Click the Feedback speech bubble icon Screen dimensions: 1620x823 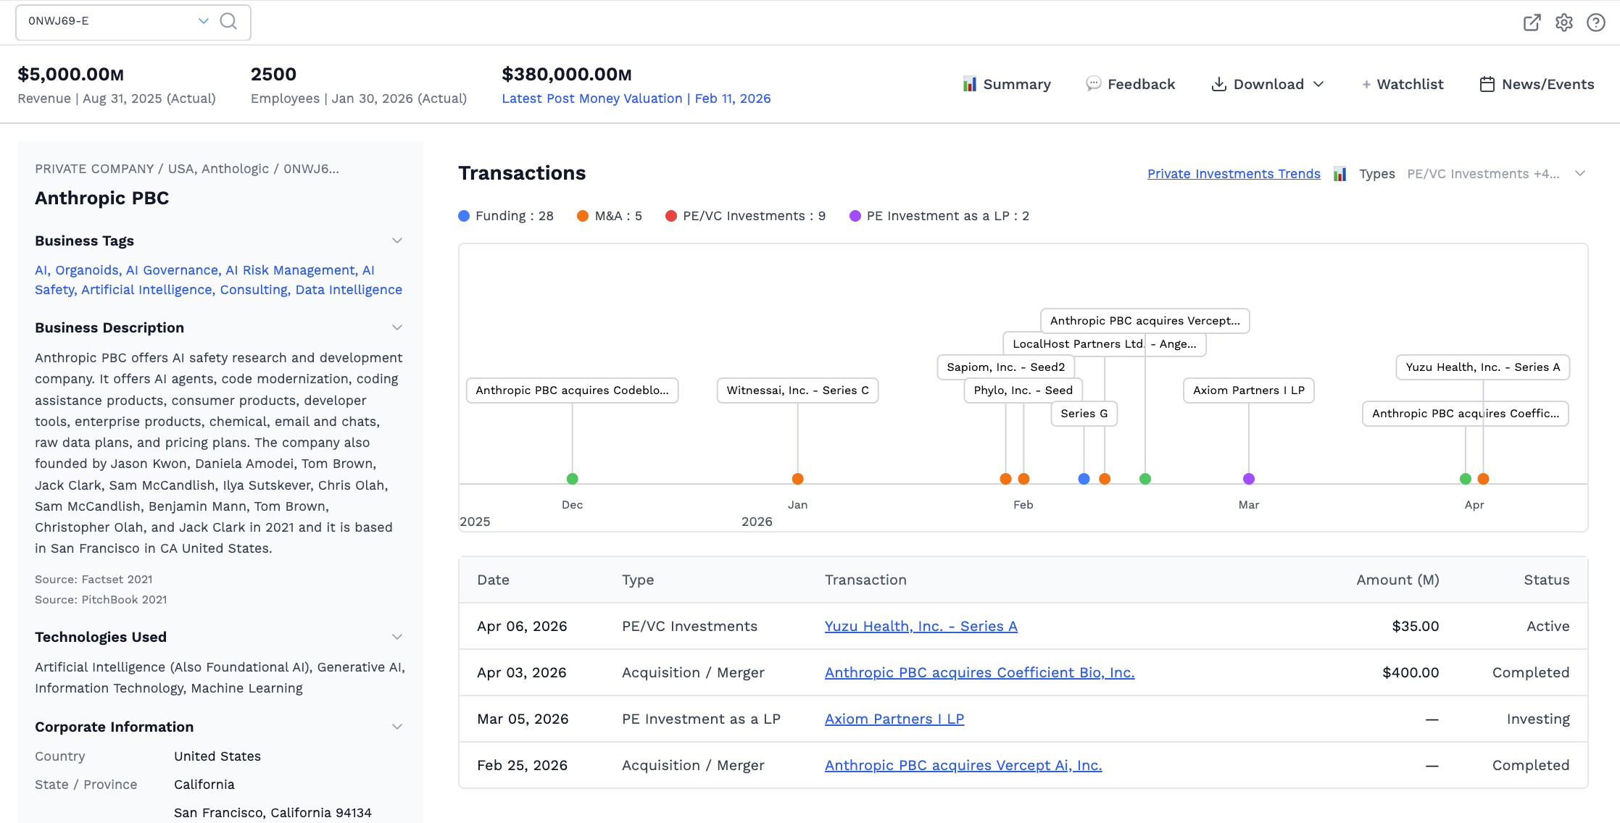1093,84
